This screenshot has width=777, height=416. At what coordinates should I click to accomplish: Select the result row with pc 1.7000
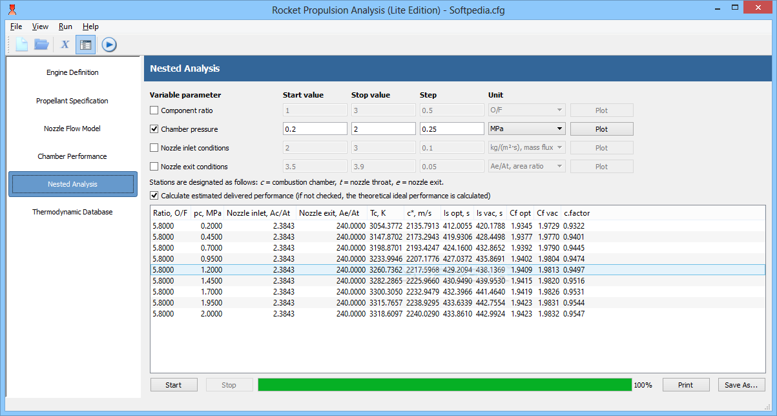(457, 292)
